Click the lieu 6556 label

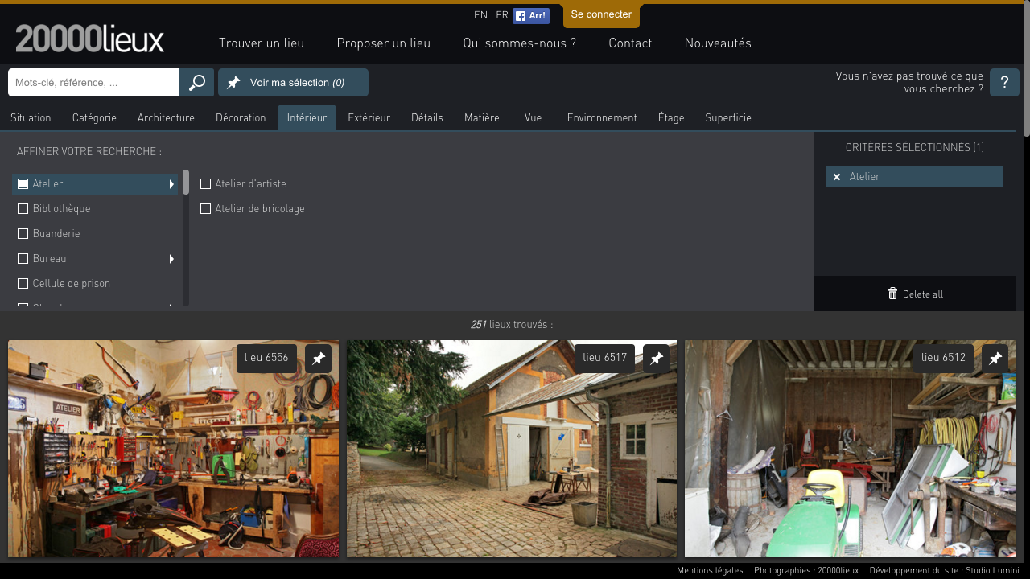[x=266, y=359]
